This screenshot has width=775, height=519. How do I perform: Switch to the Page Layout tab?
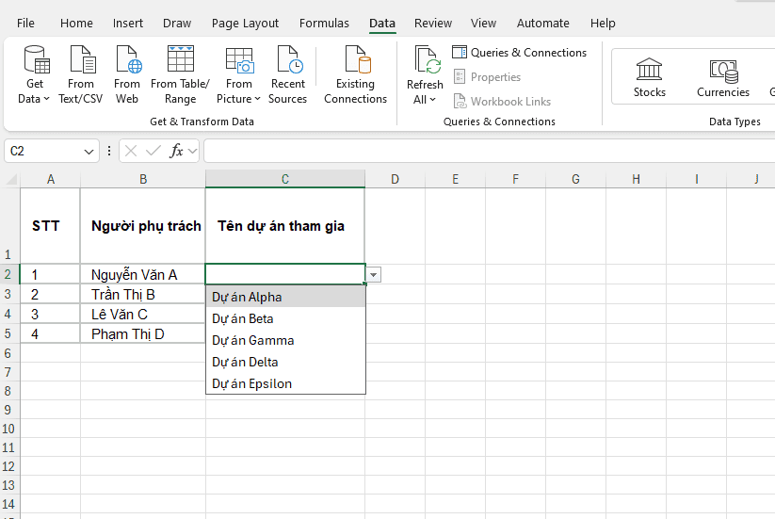(x=245, y=24)
